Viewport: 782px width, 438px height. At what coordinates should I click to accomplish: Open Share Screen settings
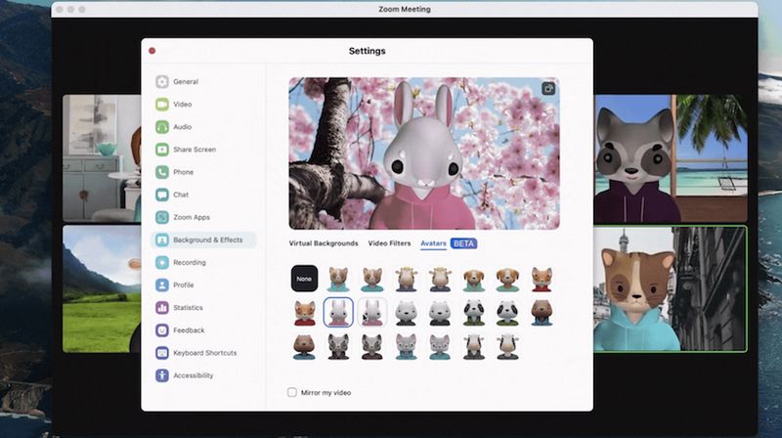pyautogui.click(x=194, y=150)
